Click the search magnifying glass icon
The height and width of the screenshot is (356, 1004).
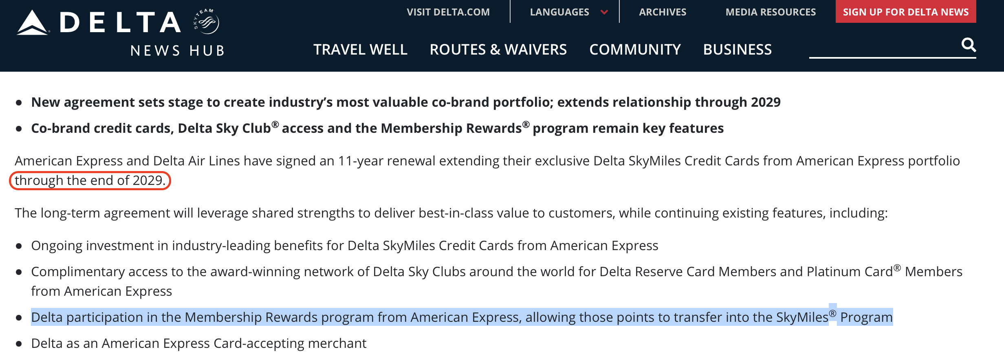click(969, 45)
